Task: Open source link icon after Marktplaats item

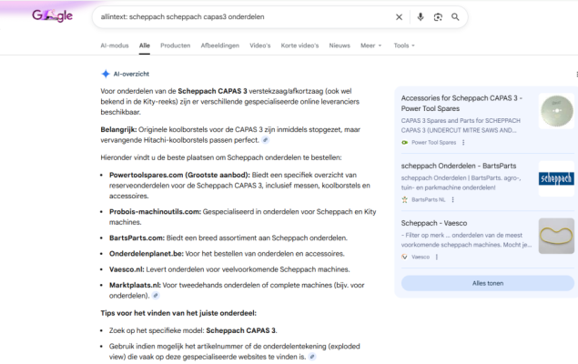Action: pos(156,296)
